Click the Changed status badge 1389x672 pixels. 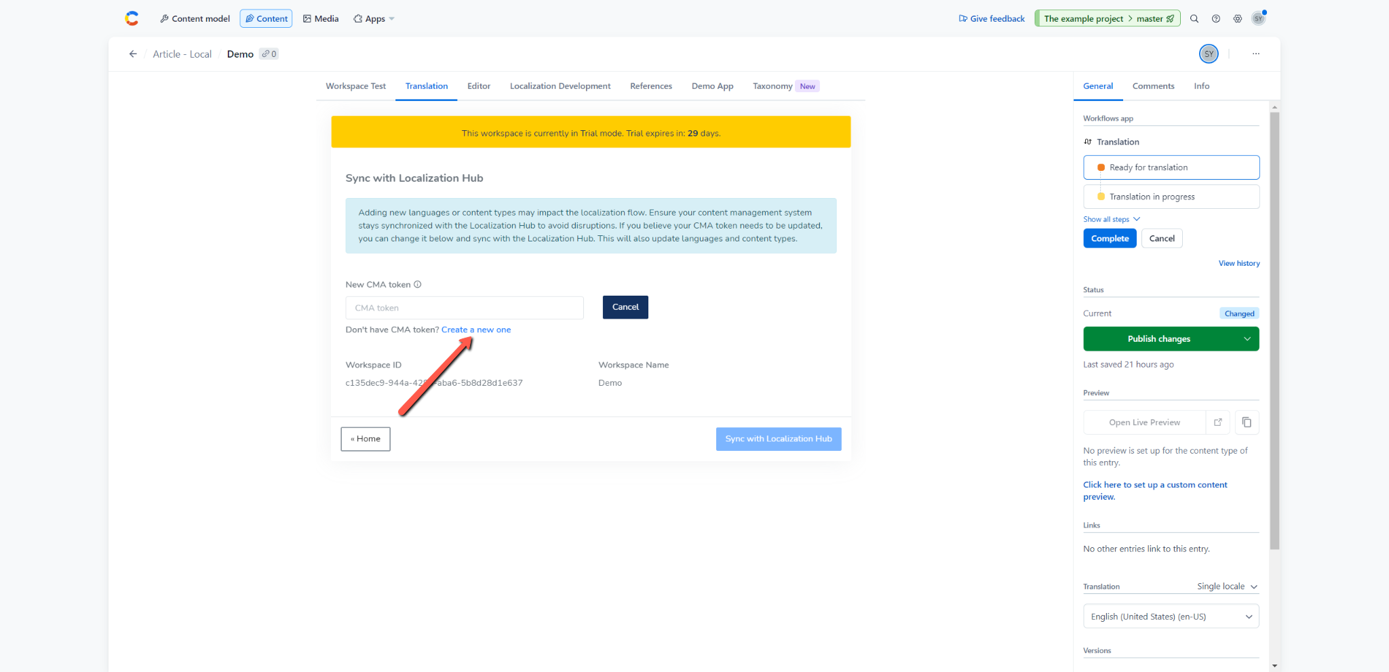click(1239, 314)
